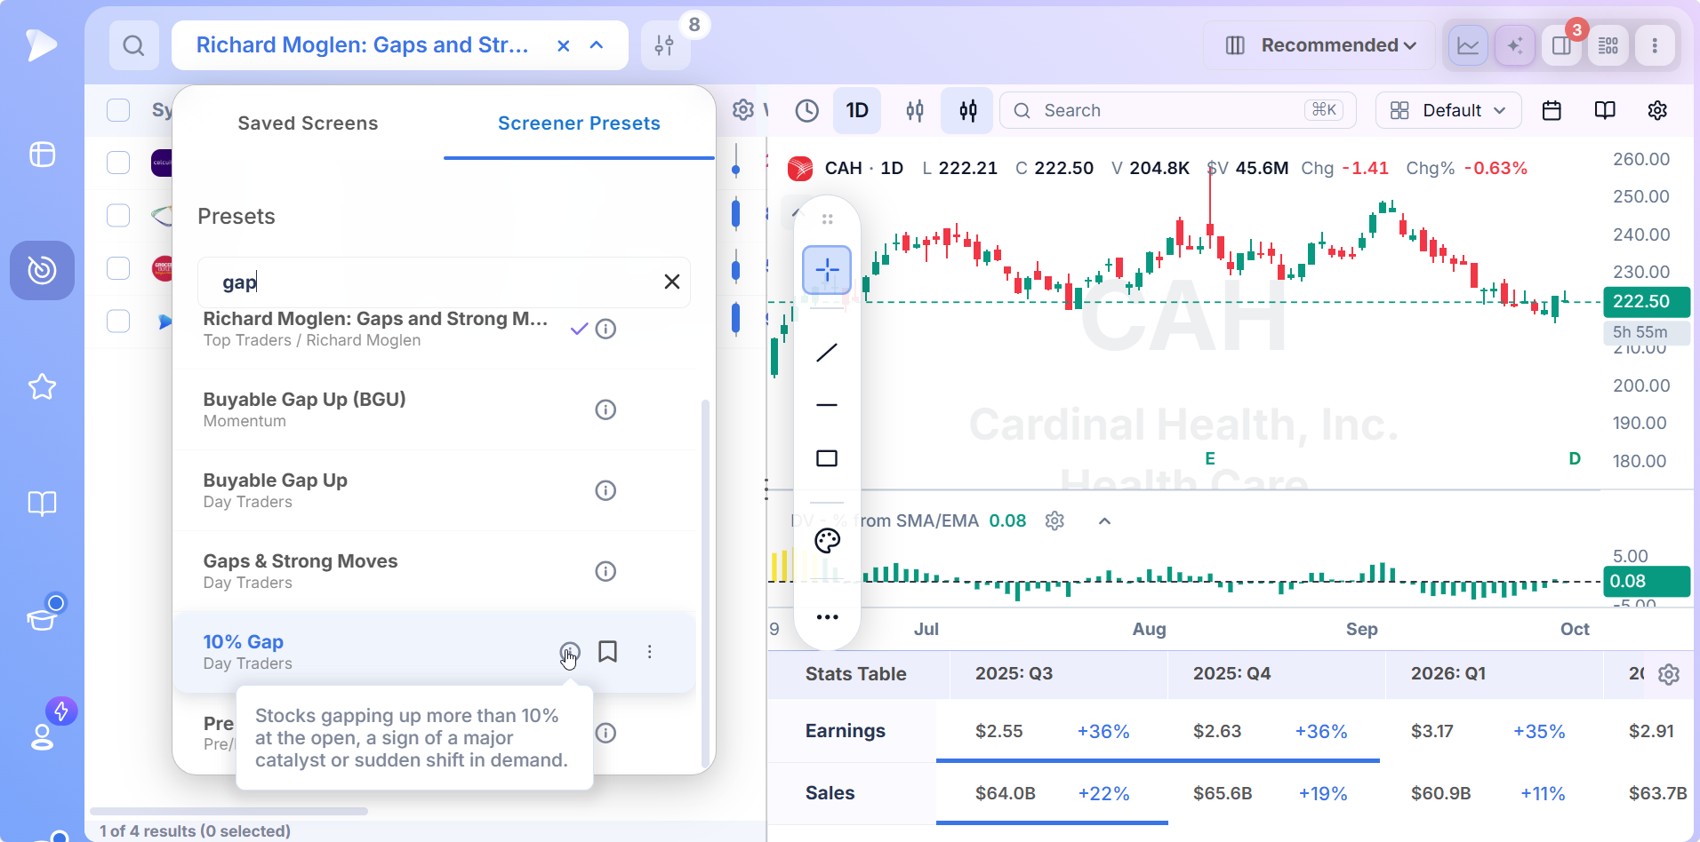Bookmark the 10% Gap preset
Screen dimensions: 1700x842
point(607,652)
